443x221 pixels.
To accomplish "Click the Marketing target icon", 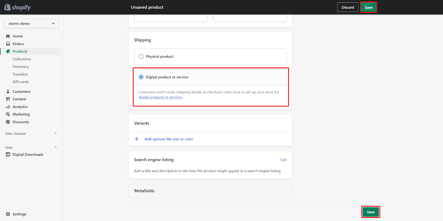I will pyautogui.click(x=8, y=114).
